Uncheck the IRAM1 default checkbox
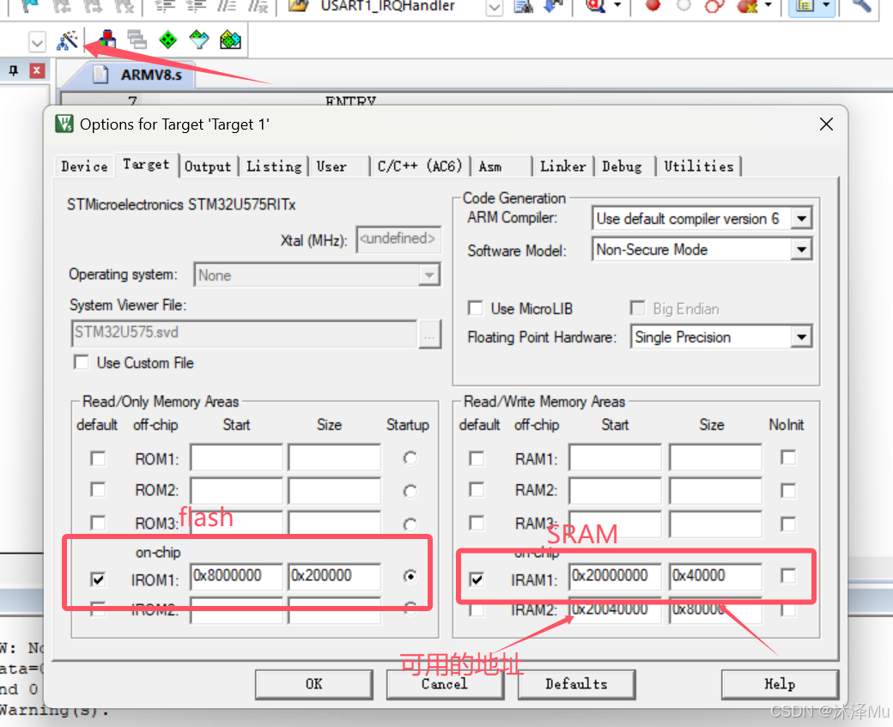The image size is (893, 727). point(477,579)
